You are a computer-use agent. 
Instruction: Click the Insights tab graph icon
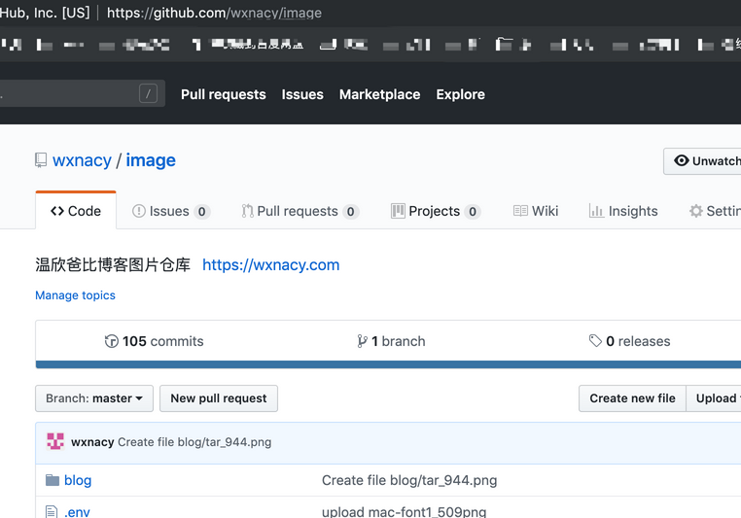tap(596, 211)
